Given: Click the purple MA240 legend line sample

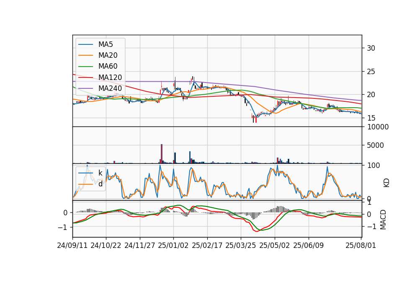Looking at the screenshot, I should (x=85, y=88).
